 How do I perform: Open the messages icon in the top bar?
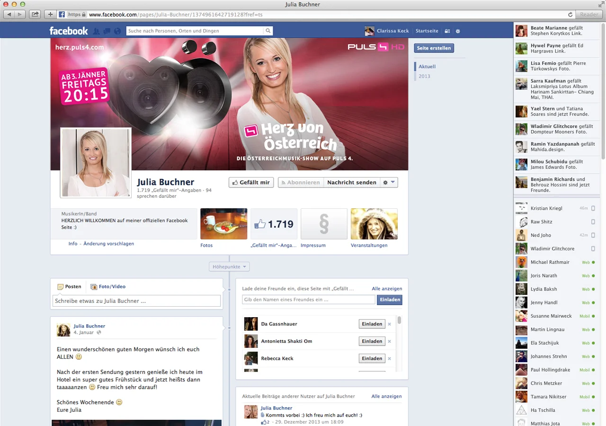pos(107,31)
